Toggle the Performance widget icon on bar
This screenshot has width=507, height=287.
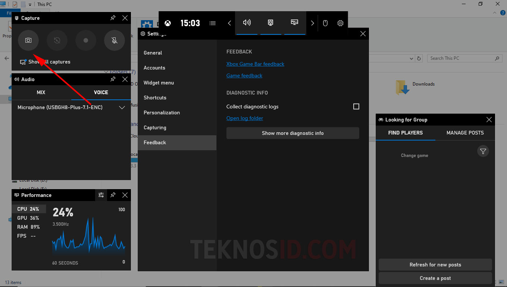coord(295,23)
